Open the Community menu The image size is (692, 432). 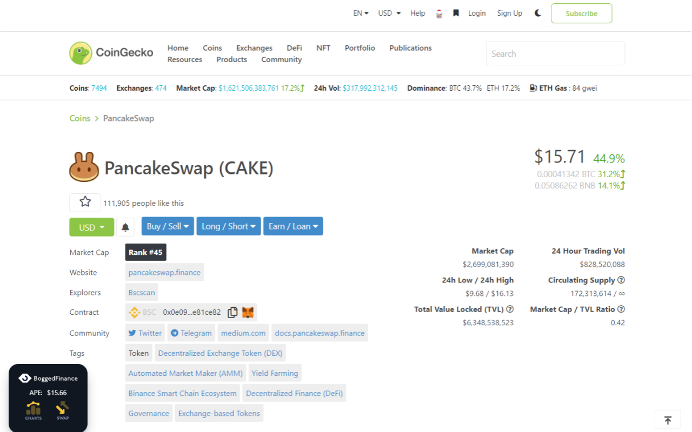point(282,59)
